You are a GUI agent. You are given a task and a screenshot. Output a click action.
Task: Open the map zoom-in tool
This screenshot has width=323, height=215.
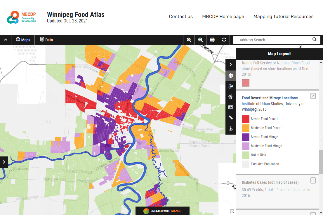pos(189,40)
